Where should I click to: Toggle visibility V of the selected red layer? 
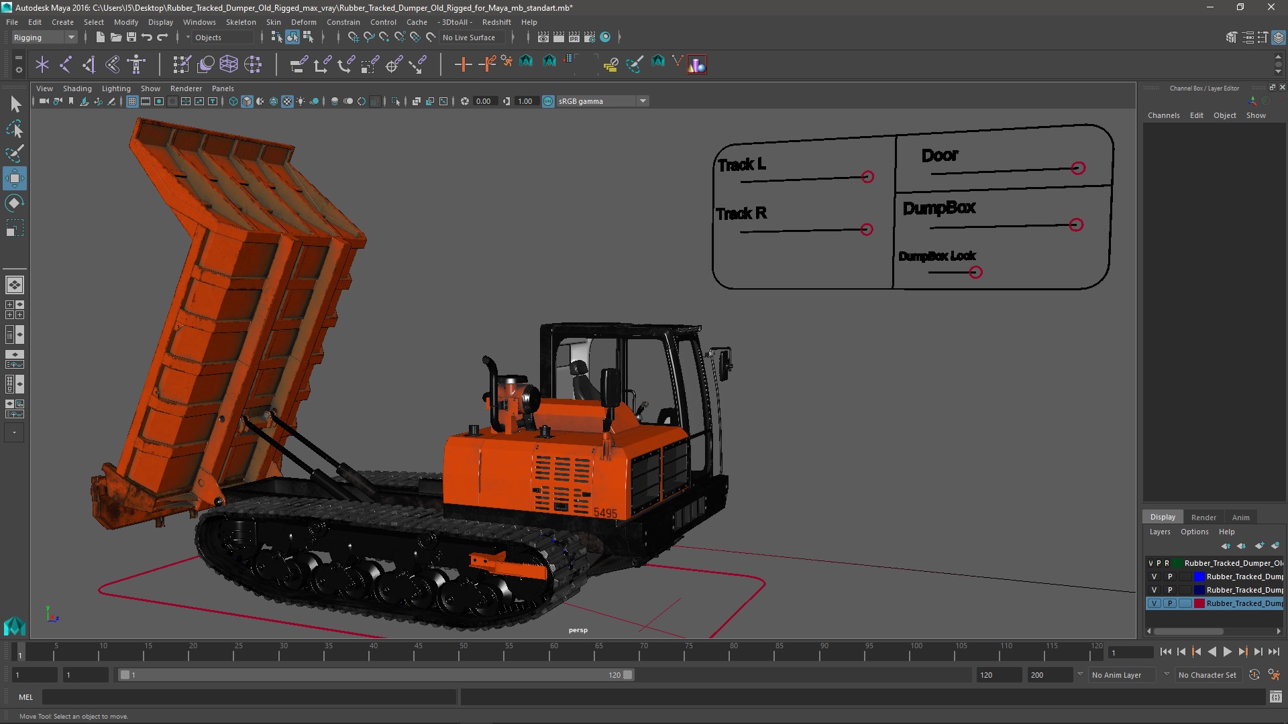coord(1154,603)
